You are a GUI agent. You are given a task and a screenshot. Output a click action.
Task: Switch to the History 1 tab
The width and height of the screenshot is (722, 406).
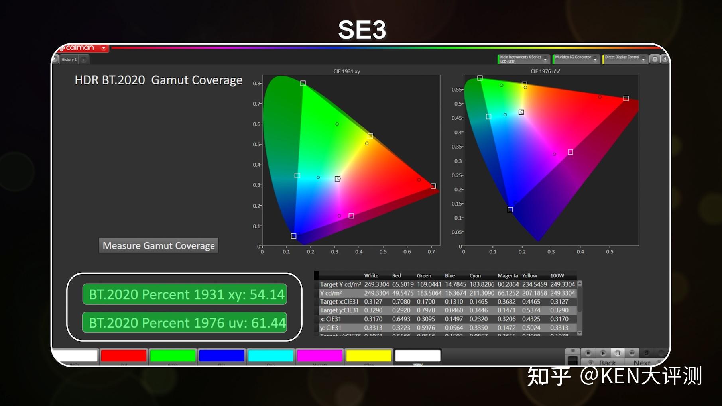(x=69, y=59)
